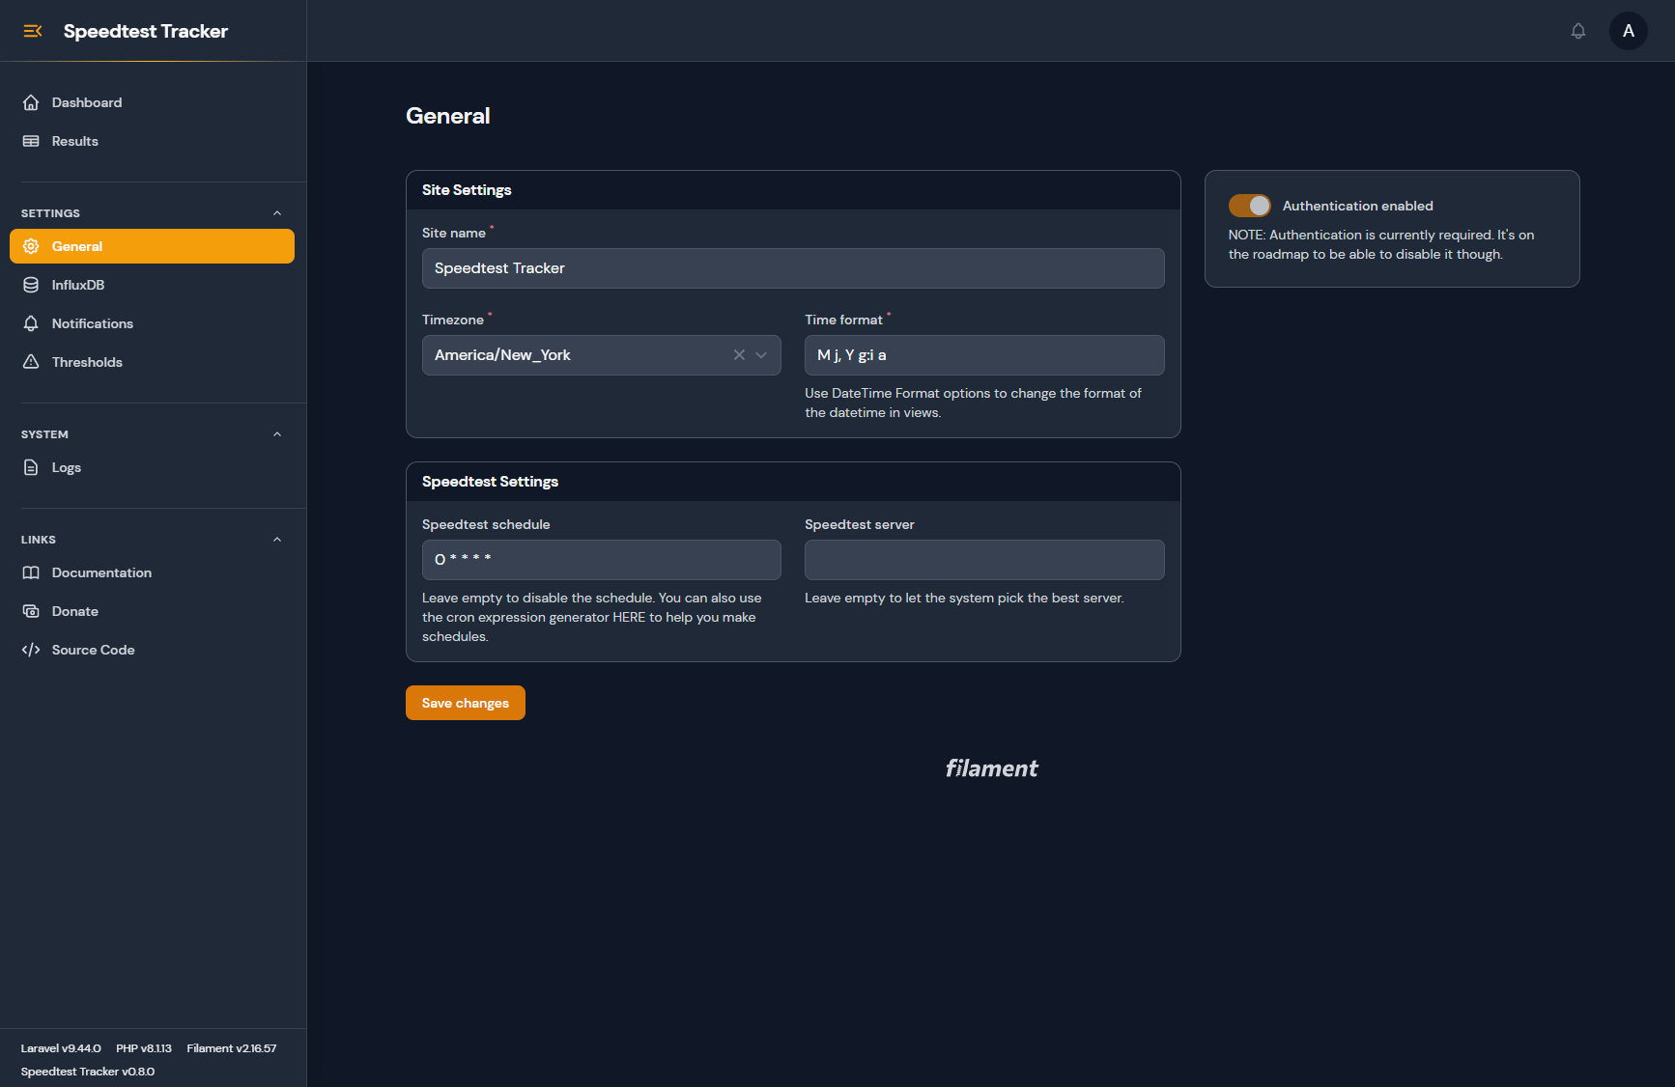Focus the Speedtest schedule input field
Screen dimensions: 1675x1087
(602, 560)
